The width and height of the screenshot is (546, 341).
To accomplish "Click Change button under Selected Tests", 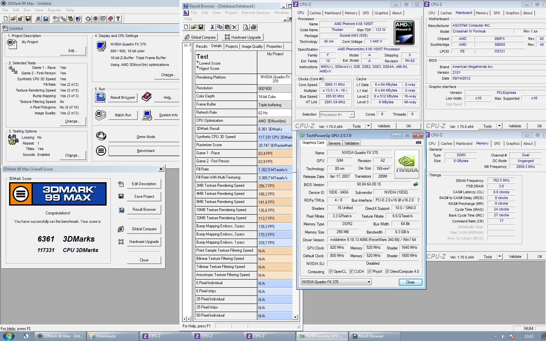I will point(73,121).
